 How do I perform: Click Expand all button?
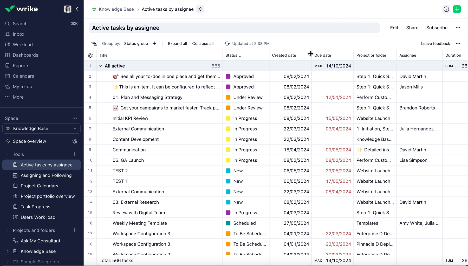[x=177, y=44]
